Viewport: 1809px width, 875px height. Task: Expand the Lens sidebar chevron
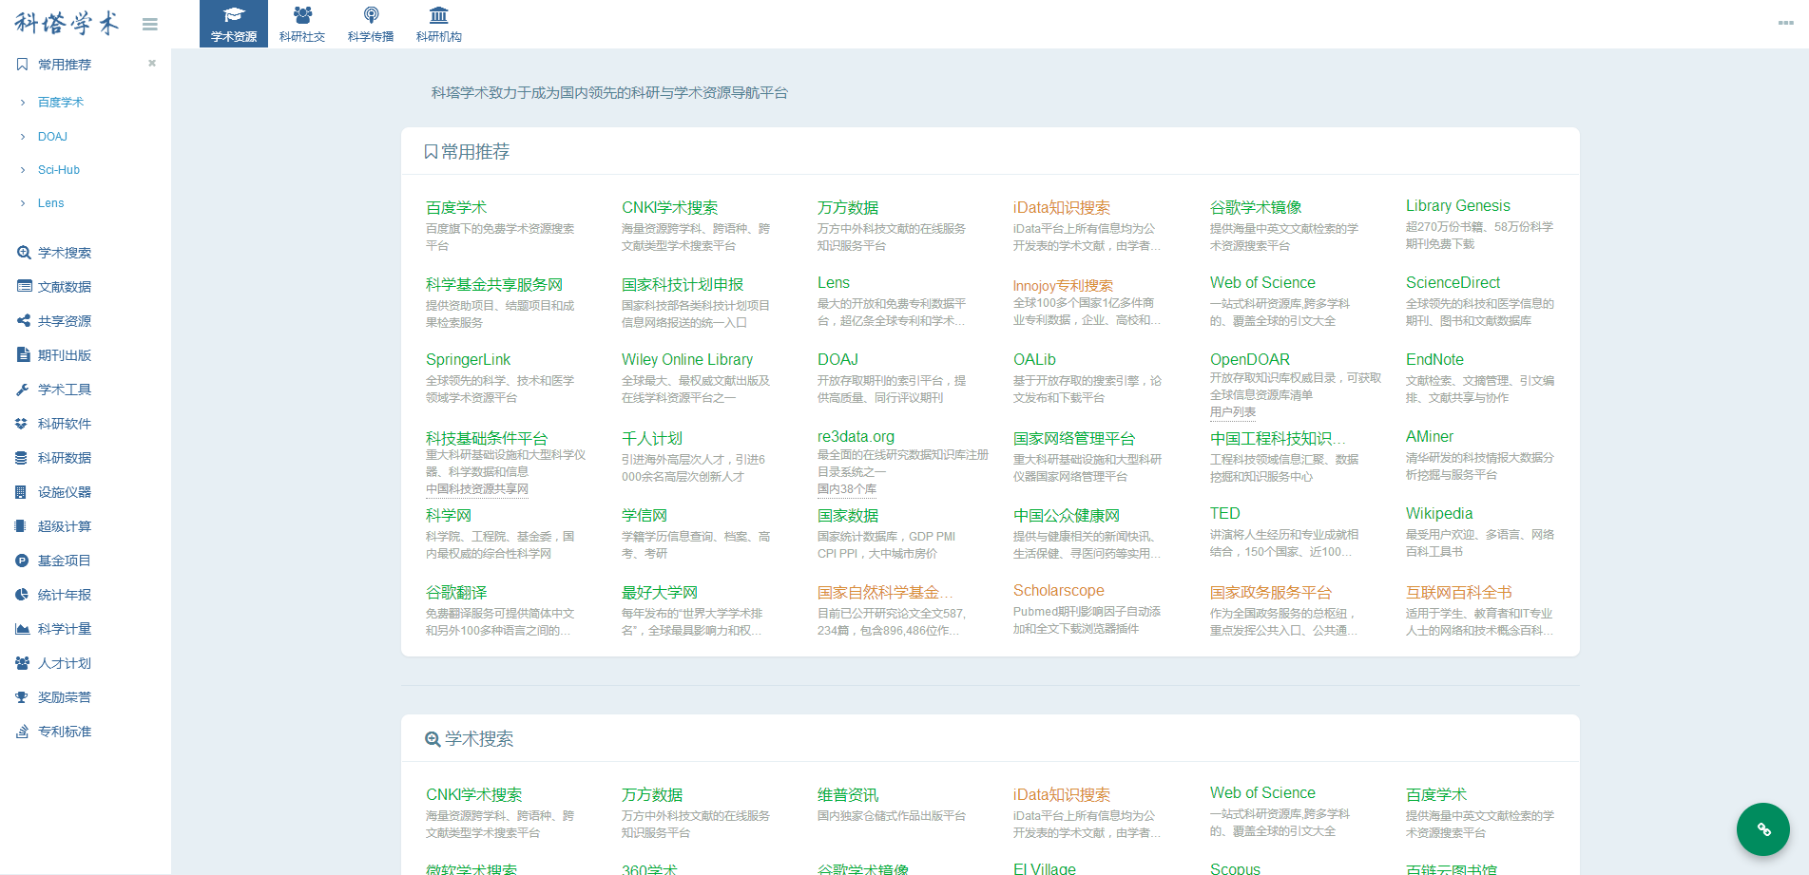[x=23, y=203]
